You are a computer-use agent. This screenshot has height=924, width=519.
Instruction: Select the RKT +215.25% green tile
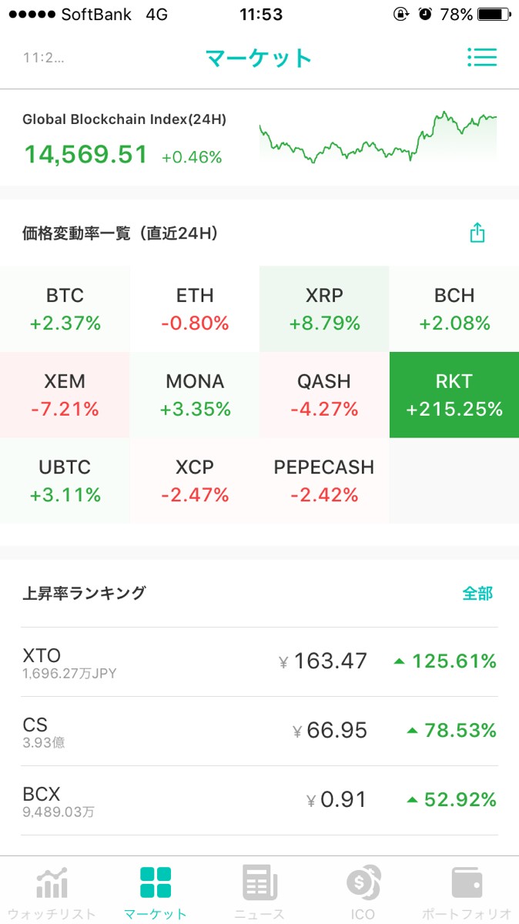click(454, 395)
